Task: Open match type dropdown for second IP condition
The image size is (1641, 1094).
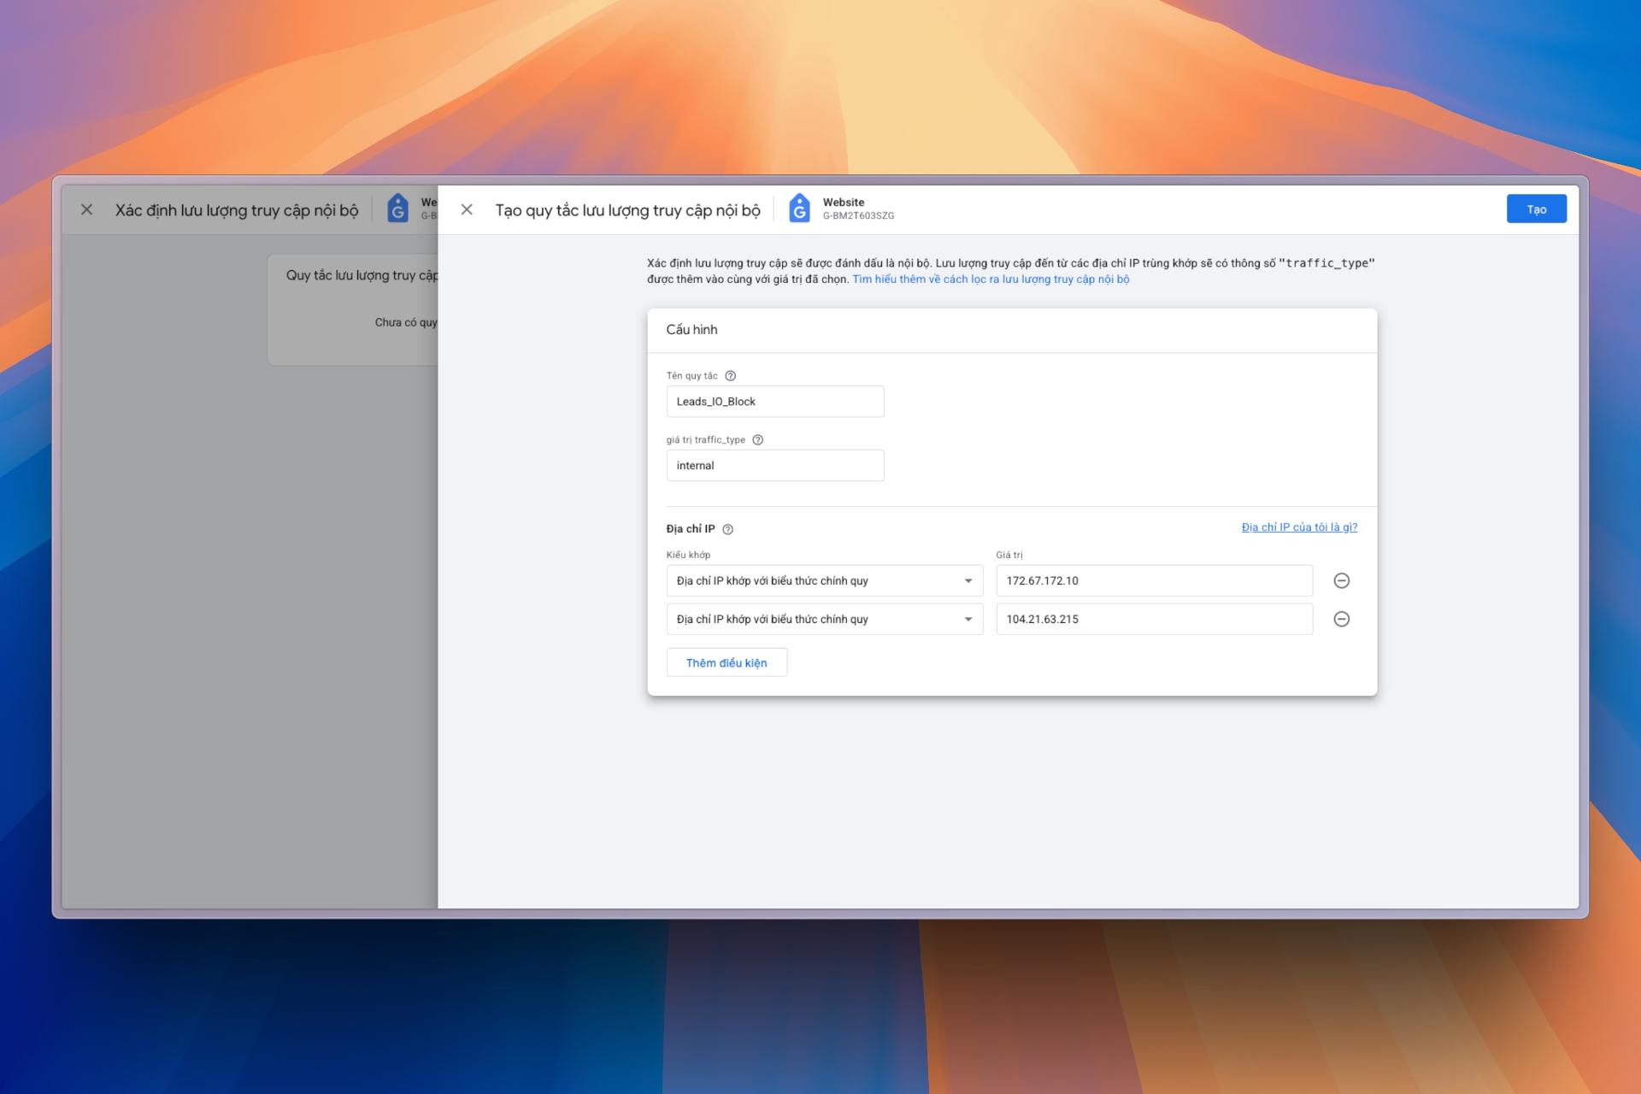Action: pyautogui.click(x=824, y=620)
